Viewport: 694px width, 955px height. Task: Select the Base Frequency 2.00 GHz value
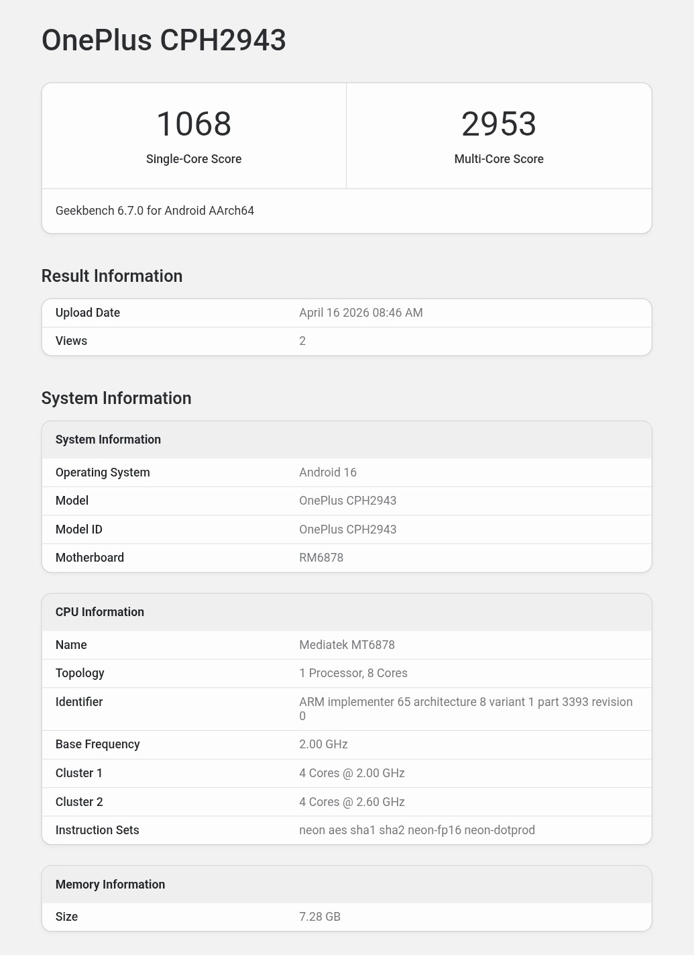(x=323, y=744)
